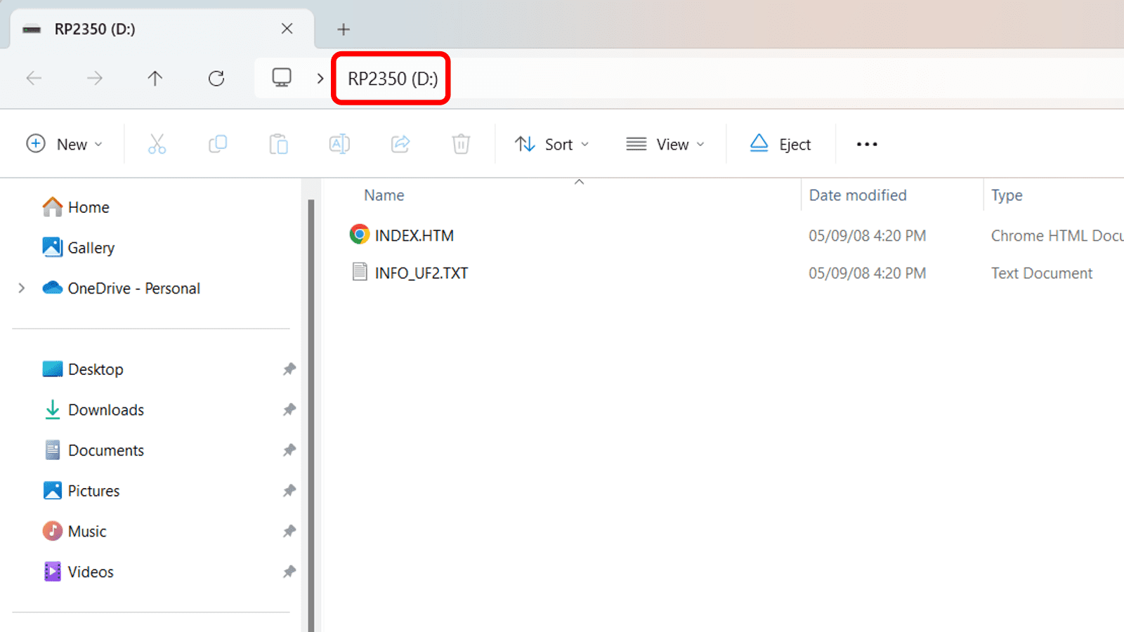Click the Rename icon in toolbar
Image resolution: width=1124 pixels, height=632 pixels.
[339, 144]
